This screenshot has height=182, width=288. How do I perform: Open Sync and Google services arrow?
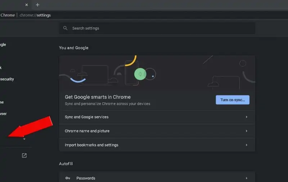(x=247, y=117)
